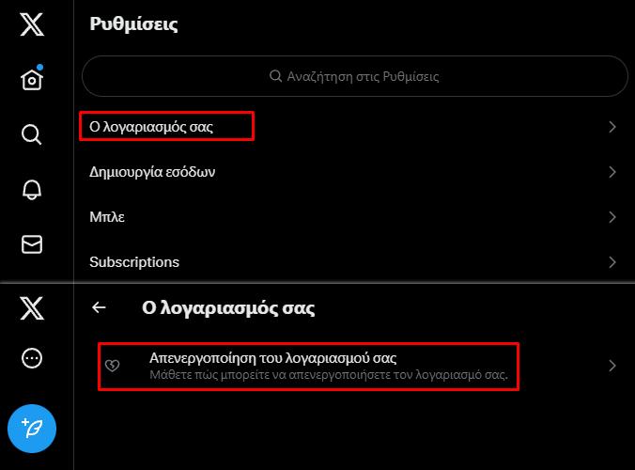Click the blue compose post button
Image resolution: width=635 pixels, height=470 pixels.
(x=32, y=429)
